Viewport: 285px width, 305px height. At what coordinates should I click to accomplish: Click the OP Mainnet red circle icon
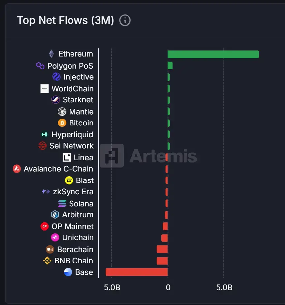pos(44,226)
